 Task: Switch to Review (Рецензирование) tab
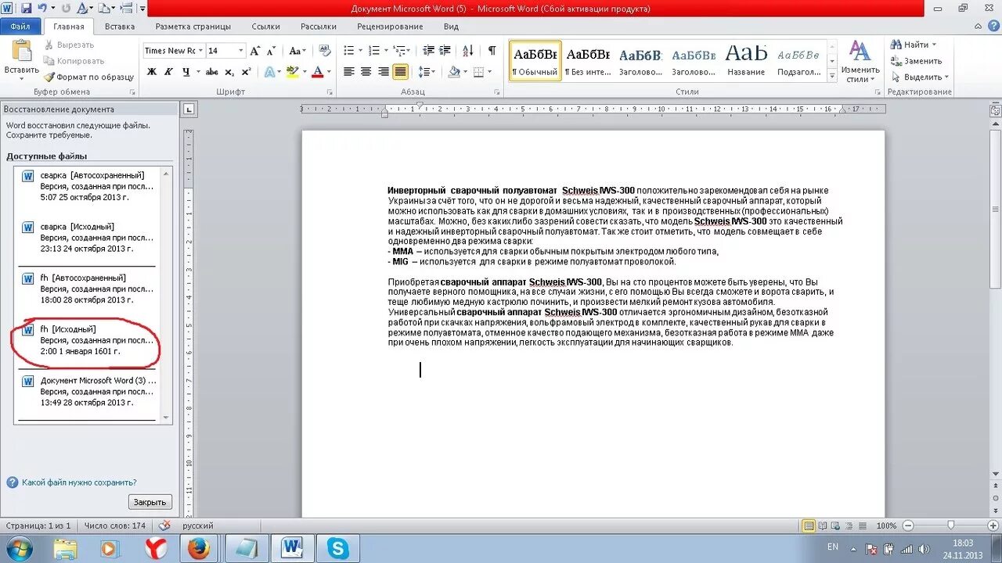tap(390, 27)
